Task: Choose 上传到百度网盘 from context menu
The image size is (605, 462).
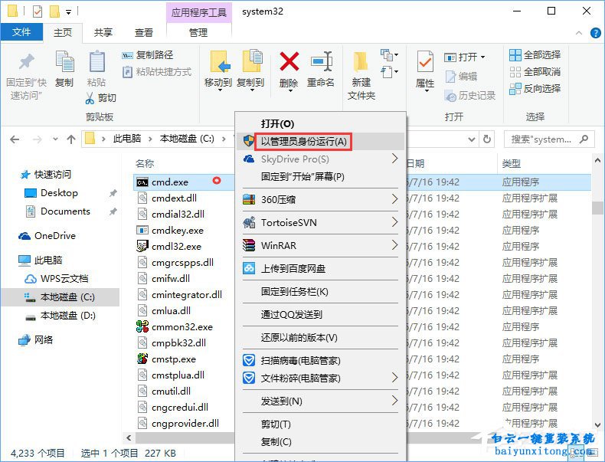Action: [x=320, y=268]
